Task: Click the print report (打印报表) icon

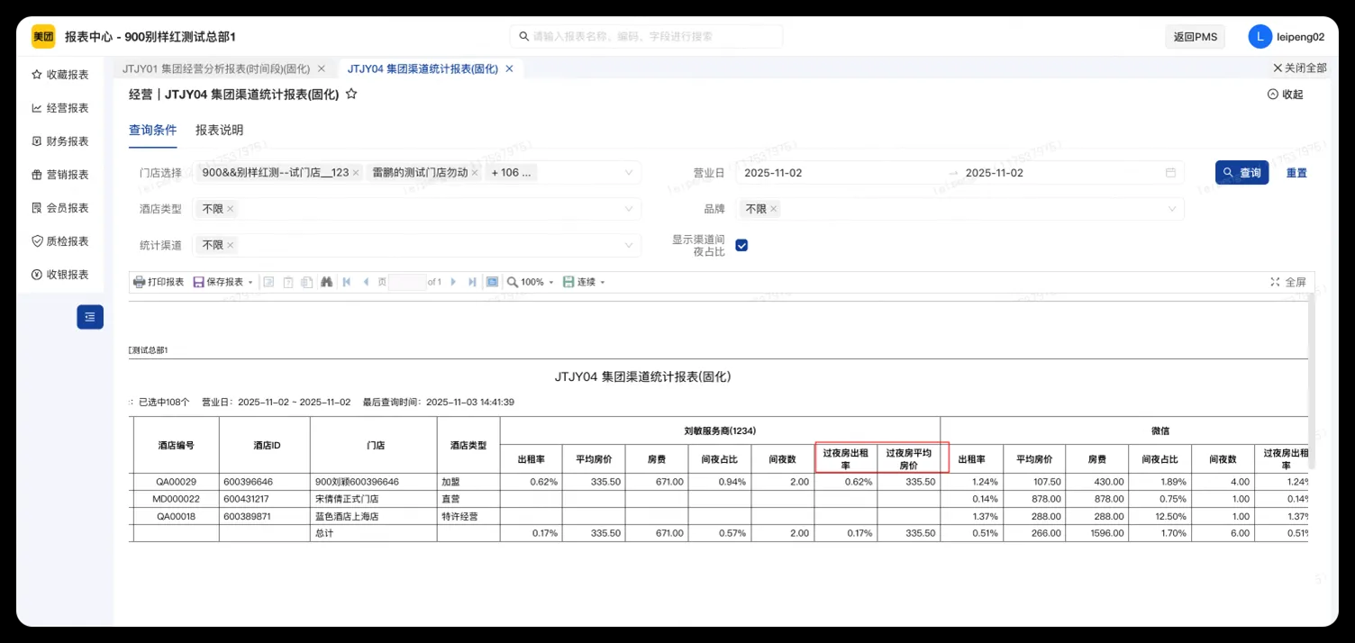Action: point(139,281)
